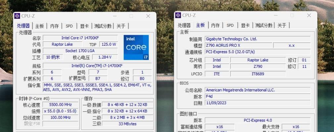Click the Intel Core i7 logo badge

pos(136,48)
